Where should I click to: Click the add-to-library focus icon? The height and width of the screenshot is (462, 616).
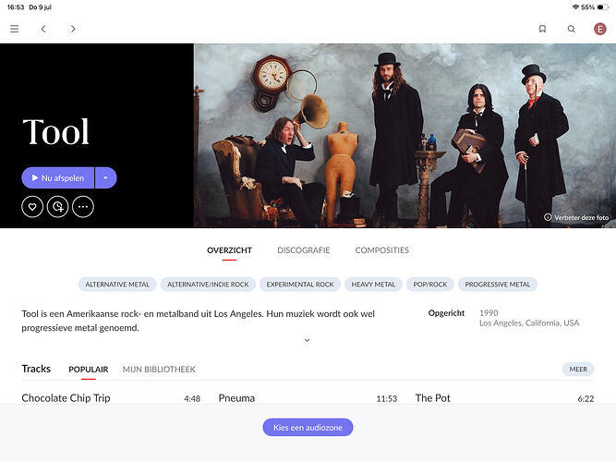tap(58, 206)
